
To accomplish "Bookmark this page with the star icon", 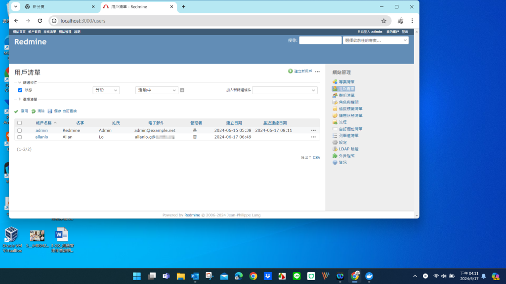I will point(383,21).
